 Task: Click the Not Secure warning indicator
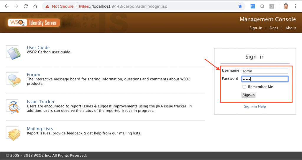59,6
